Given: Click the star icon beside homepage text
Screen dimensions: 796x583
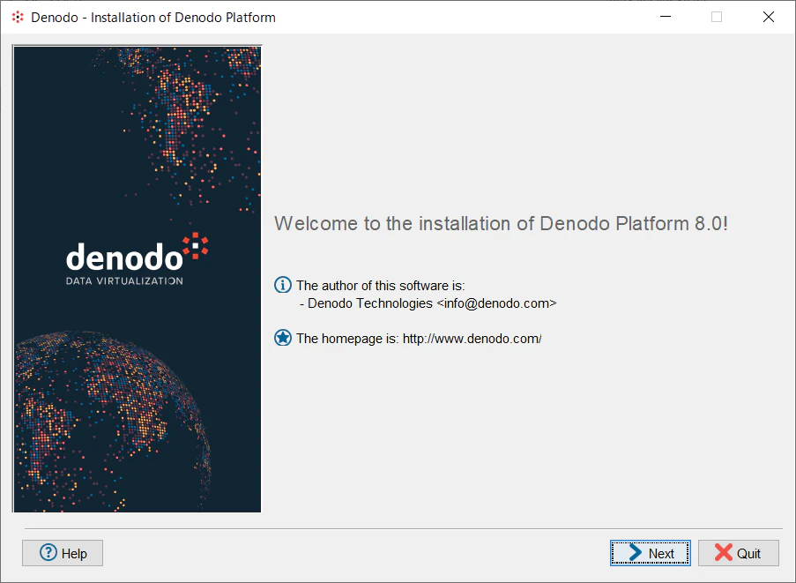Looking at the screenshot, I should pos(283,338).
